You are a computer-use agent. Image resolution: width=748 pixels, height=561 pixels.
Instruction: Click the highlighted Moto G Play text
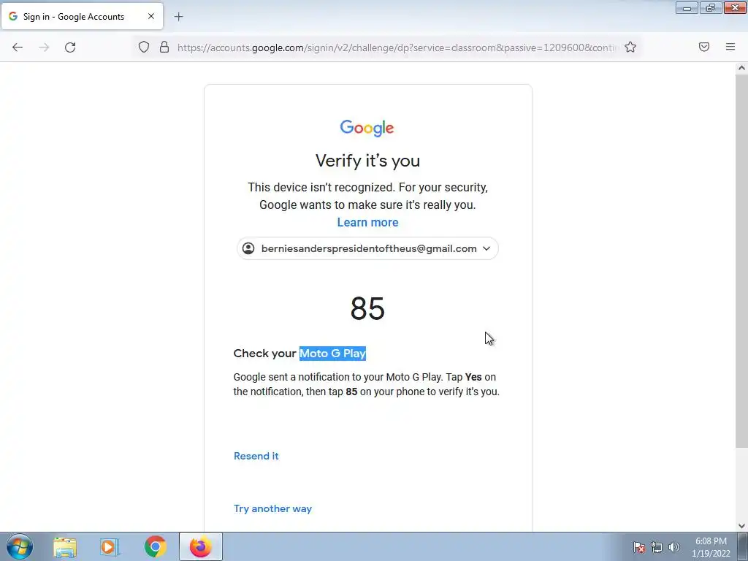(x=332, y=354)
